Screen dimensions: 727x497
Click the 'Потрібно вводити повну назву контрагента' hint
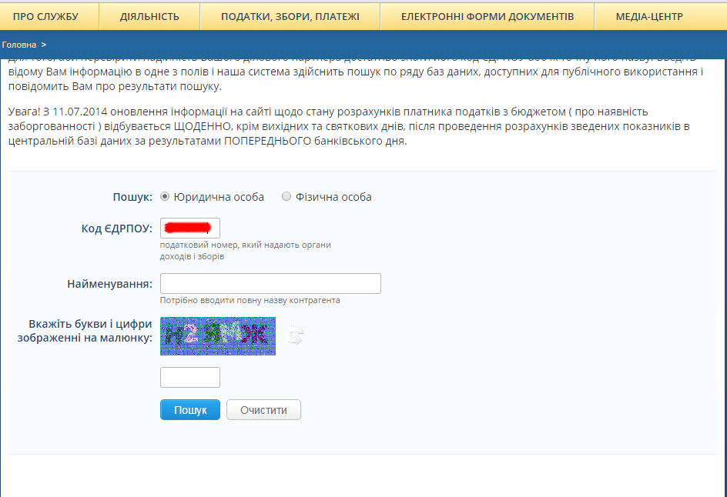[250, 301]
